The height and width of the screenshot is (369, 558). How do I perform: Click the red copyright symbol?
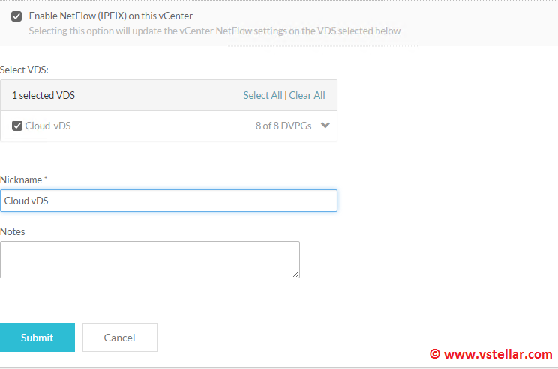pyautogui.click(x=434, y=354)
